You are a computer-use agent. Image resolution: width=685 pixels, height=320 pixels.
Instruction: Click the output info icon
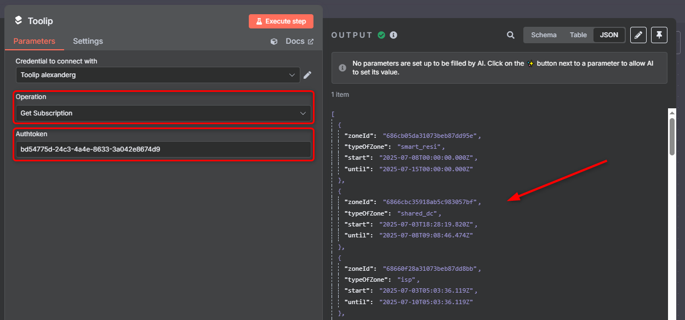[x=393, y=35]
